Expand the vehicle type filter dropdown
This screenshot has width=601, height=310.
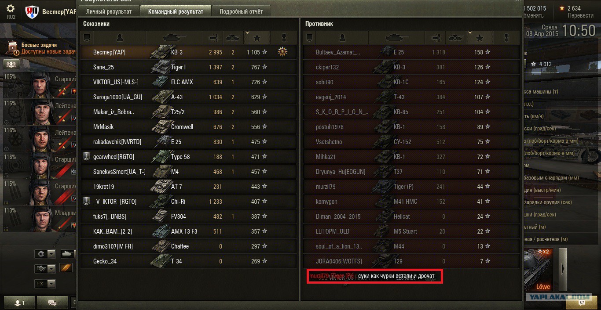(x=45, y=268)
